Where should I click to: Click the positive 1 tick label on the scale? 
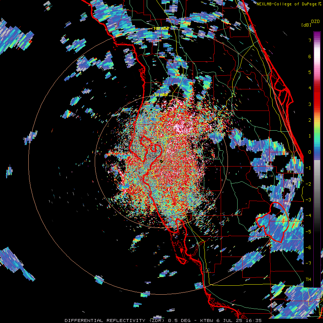(310, 136)
